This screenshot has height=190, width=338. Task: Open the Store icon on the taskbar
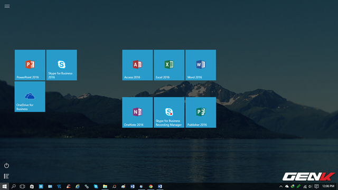pos(32,186)
